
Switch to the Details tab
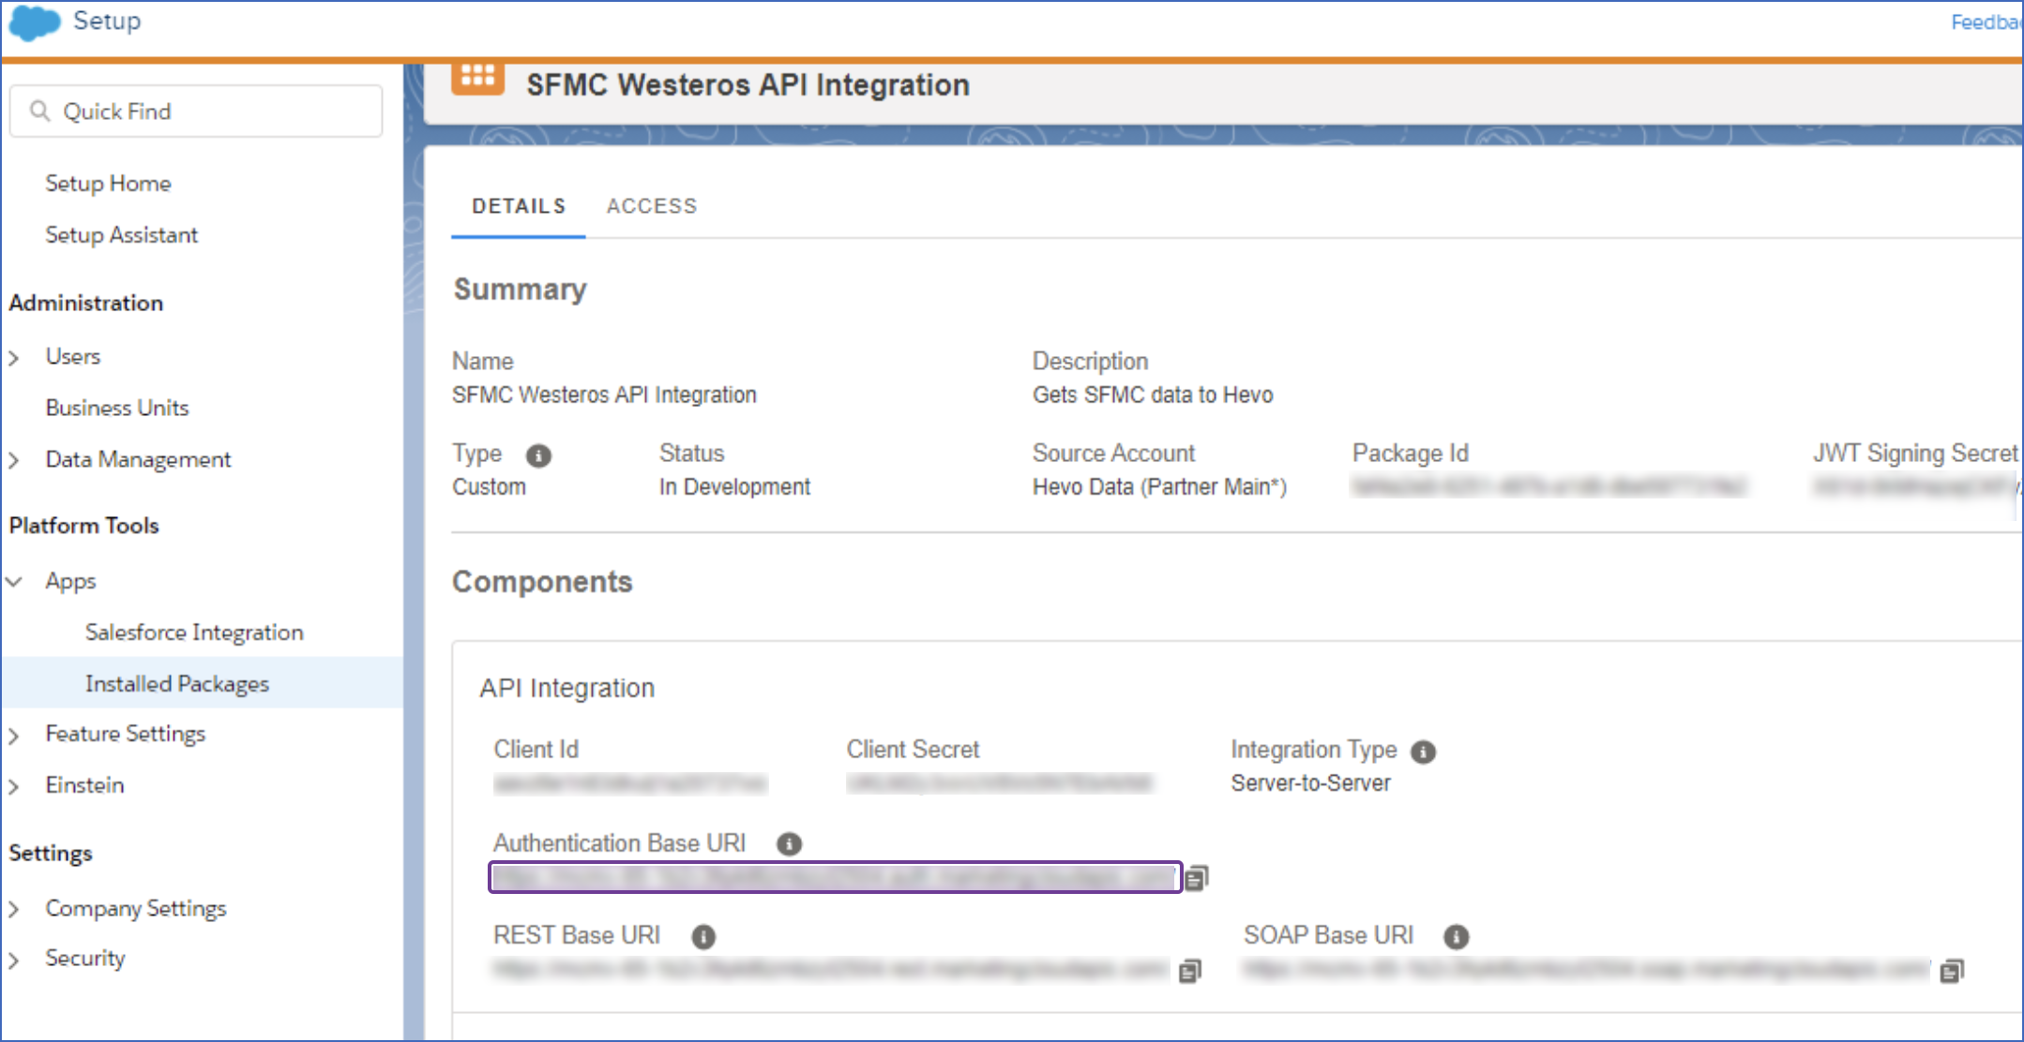(x=519, y=206)
